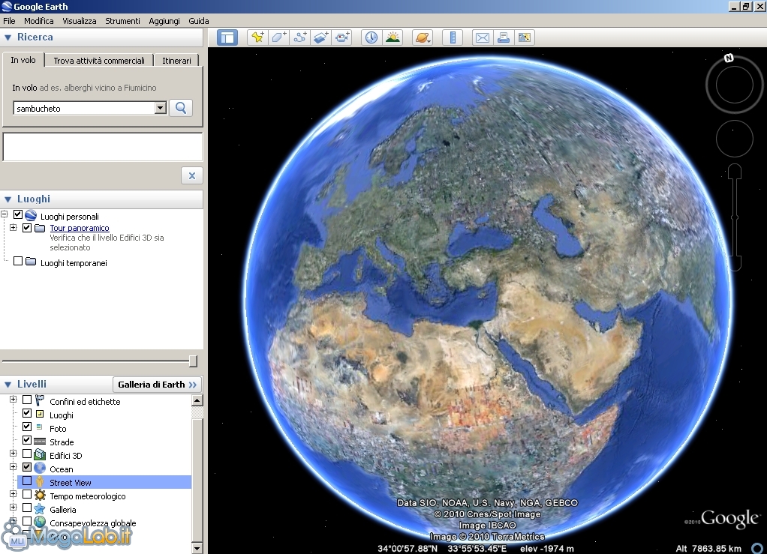Click the sambucheto search input field
The image size is (767, 554).
(84, 109)
